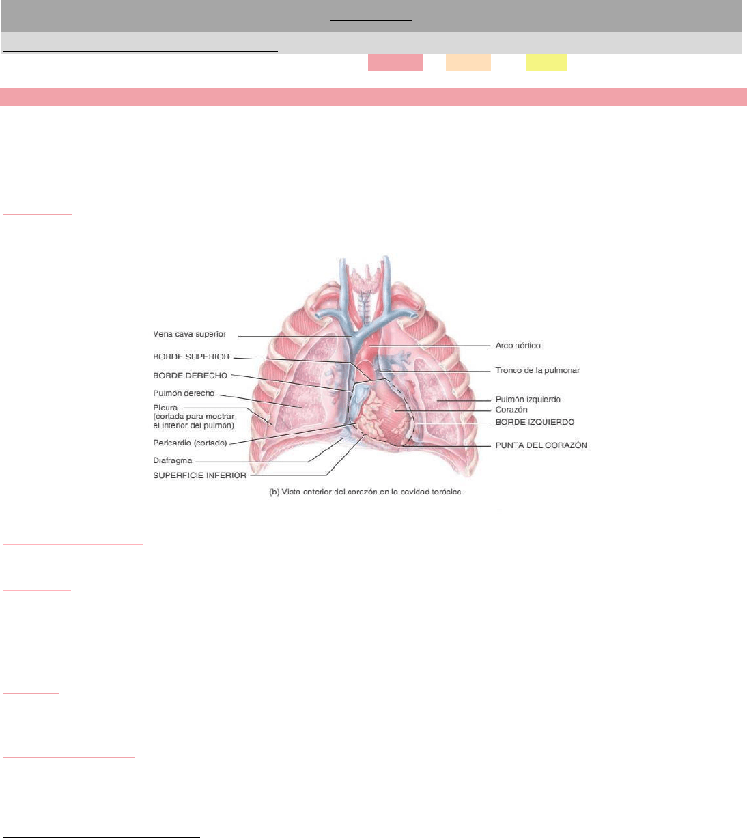Click the 'Pleura' label text
This screenshot has width=747, height=838.
coord(165,408)
